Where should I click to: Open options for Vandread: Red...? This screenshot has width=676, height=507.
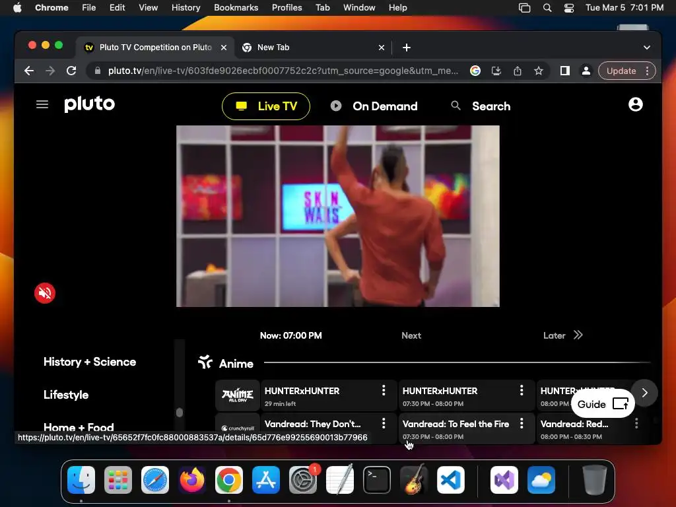pos(636,423)
